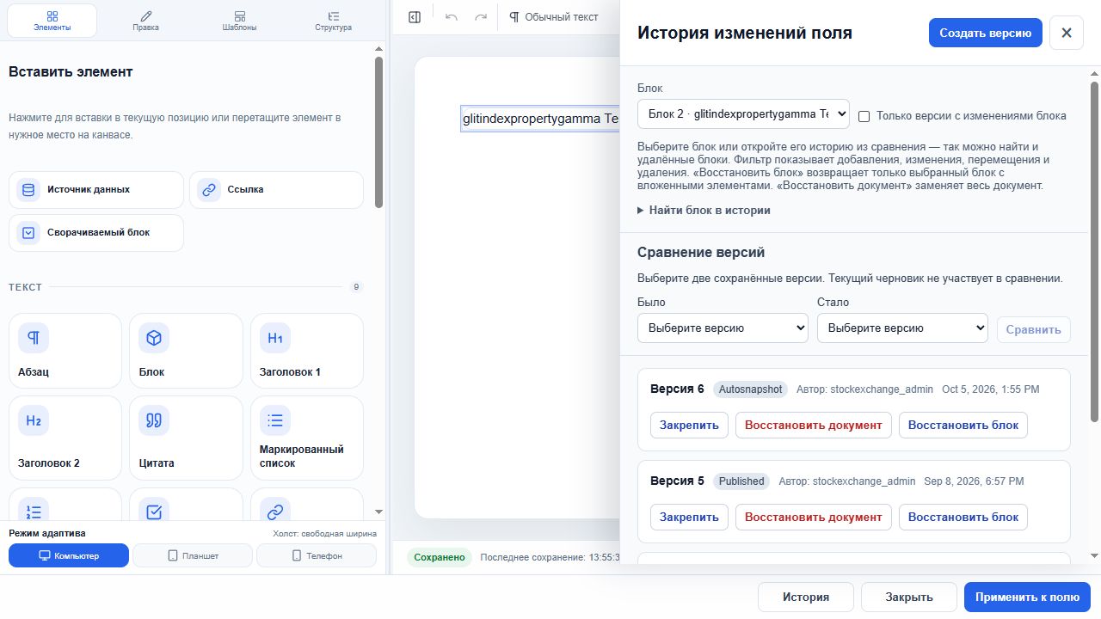Click the История button in footer
This screenshot has height=619, width=1101.
coord(806,597)
